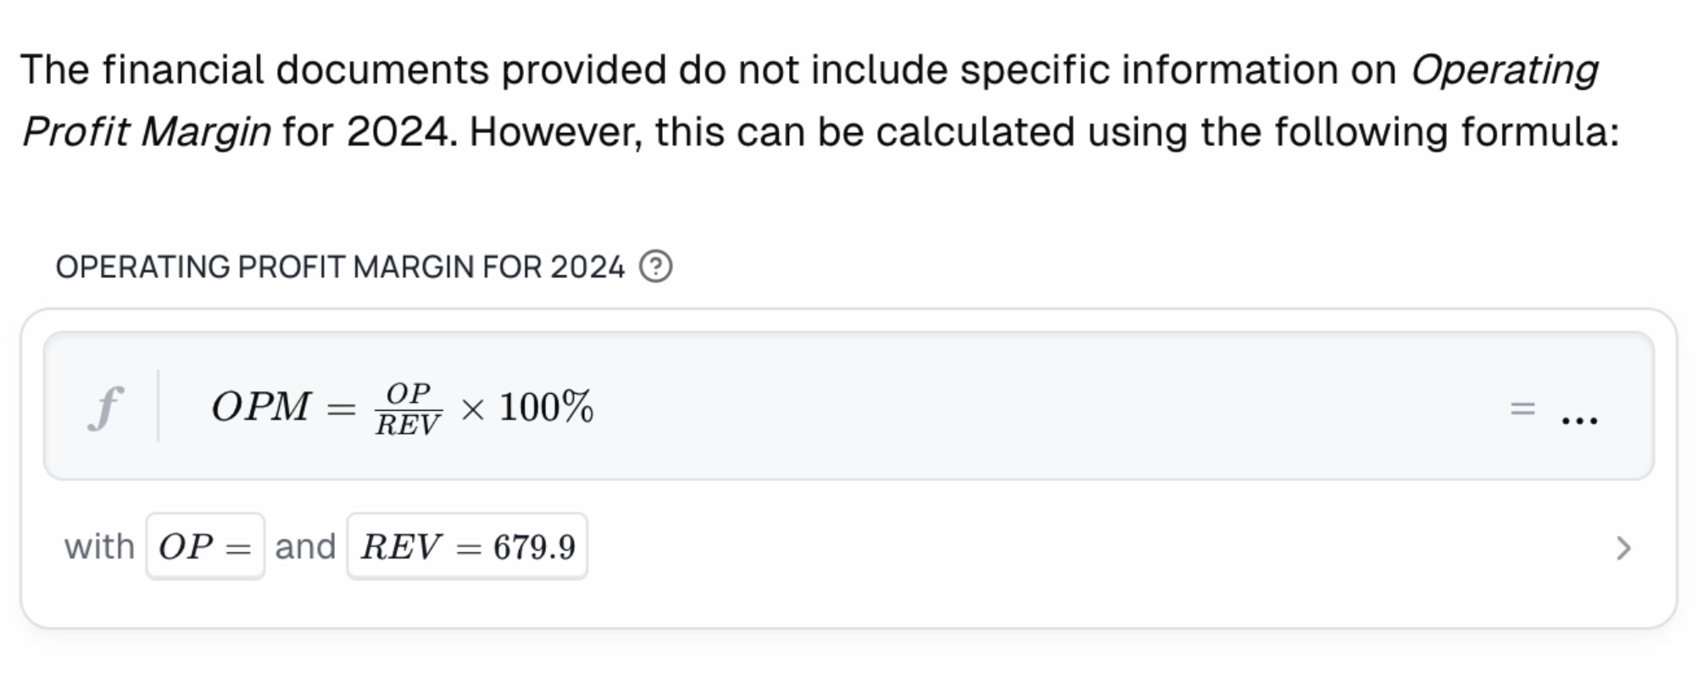Click the help question mark icon

(655, 267)
